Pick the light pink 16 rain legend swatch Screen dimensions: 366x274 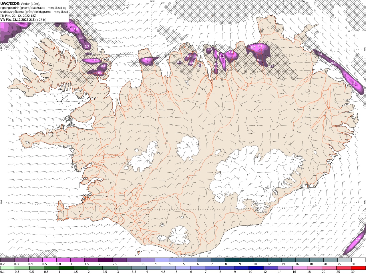(x=299, y=268)
